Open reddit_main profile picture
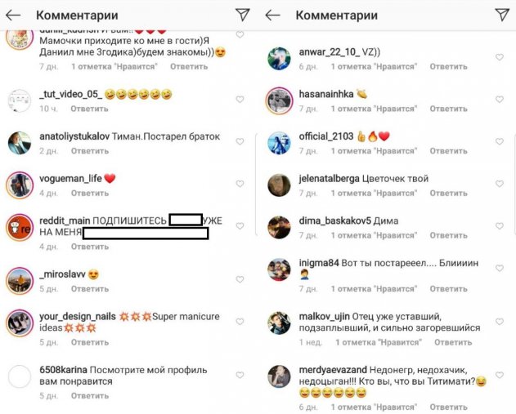The height and width of the screenshot is (414, 516). 20,227
